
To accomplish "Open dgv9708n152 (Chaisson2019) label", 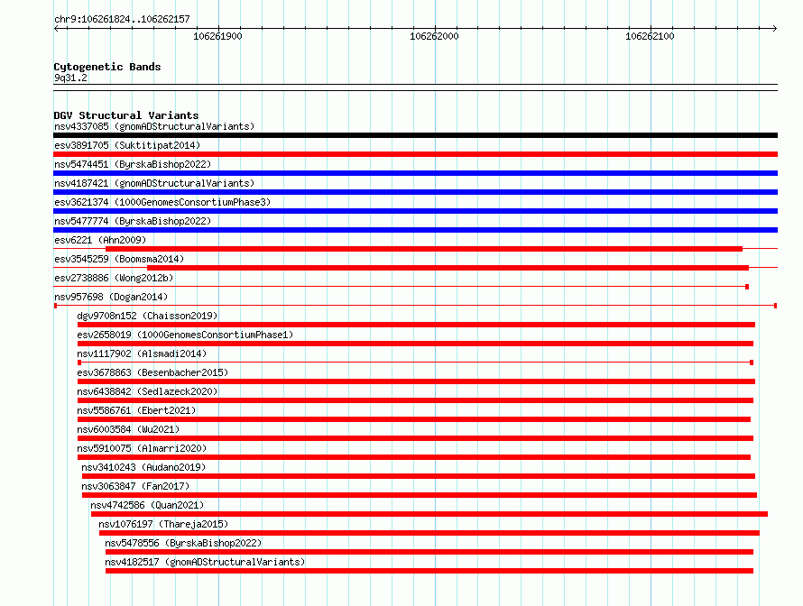I will click(x=147, y=316).
